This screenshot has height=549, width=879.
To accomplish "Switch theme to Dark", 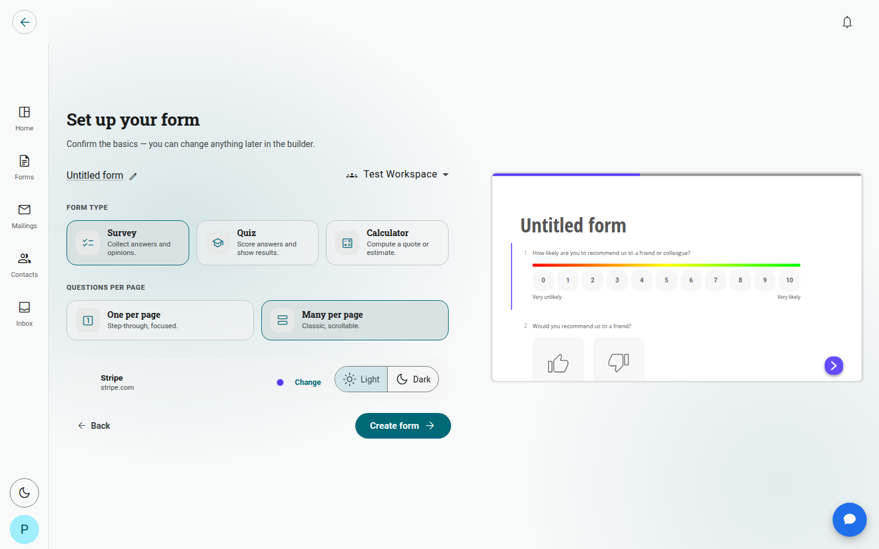I will pos(413,379).
